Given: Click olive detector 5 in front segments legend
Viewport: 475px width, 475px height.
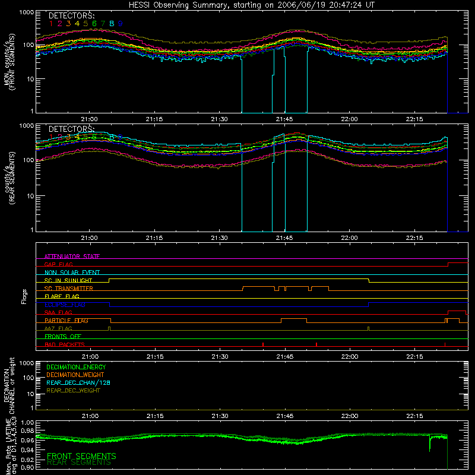Looking at the screenshot, I should pyautogui.click(x=85, y=23).
